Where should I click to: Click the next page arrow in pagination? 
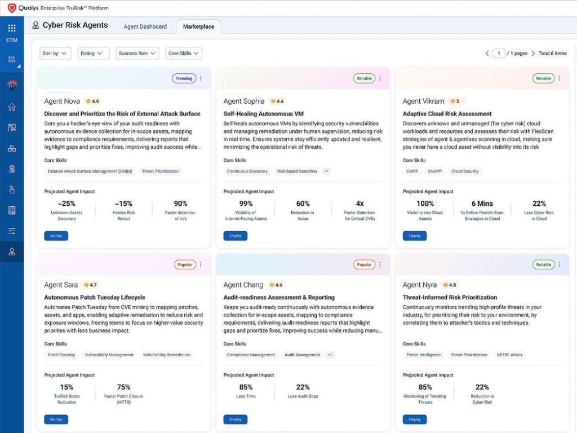tap(534, 54)
